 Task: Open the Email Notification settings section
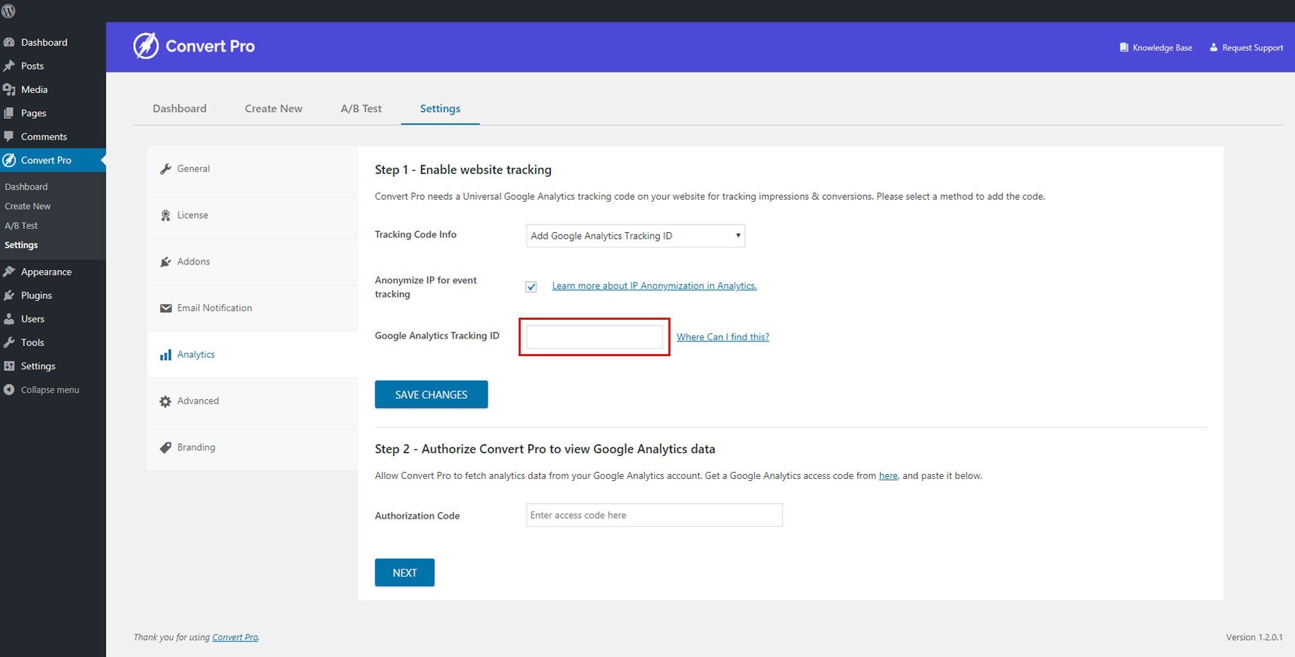click(x=252, y=308)
